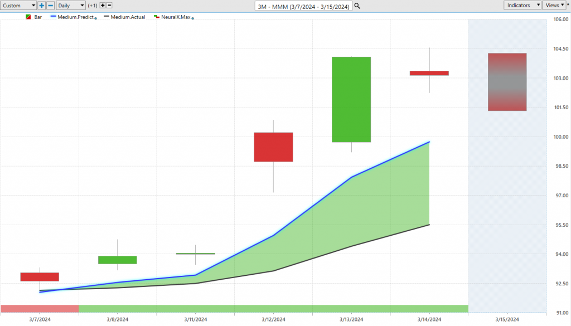Click the settings dot beside Medium.Predict
Viewport: 571px width, 326px height.
[x=96, y=18]
